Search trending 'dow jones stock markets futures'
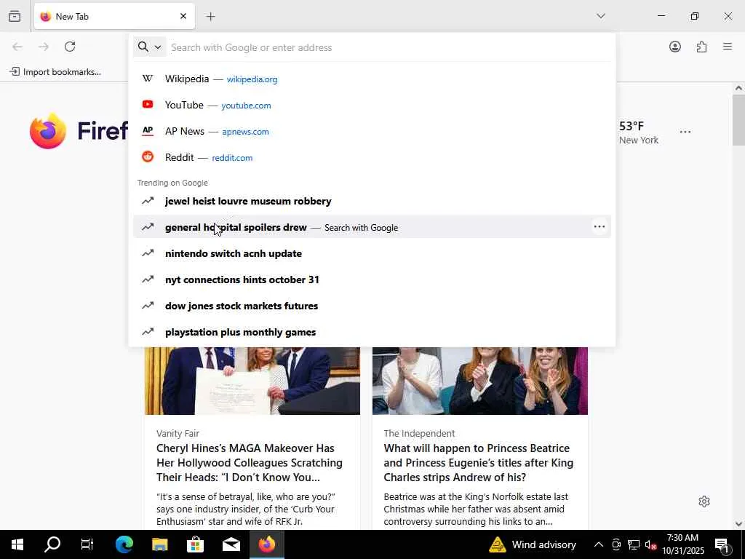 tap(372, 306)
